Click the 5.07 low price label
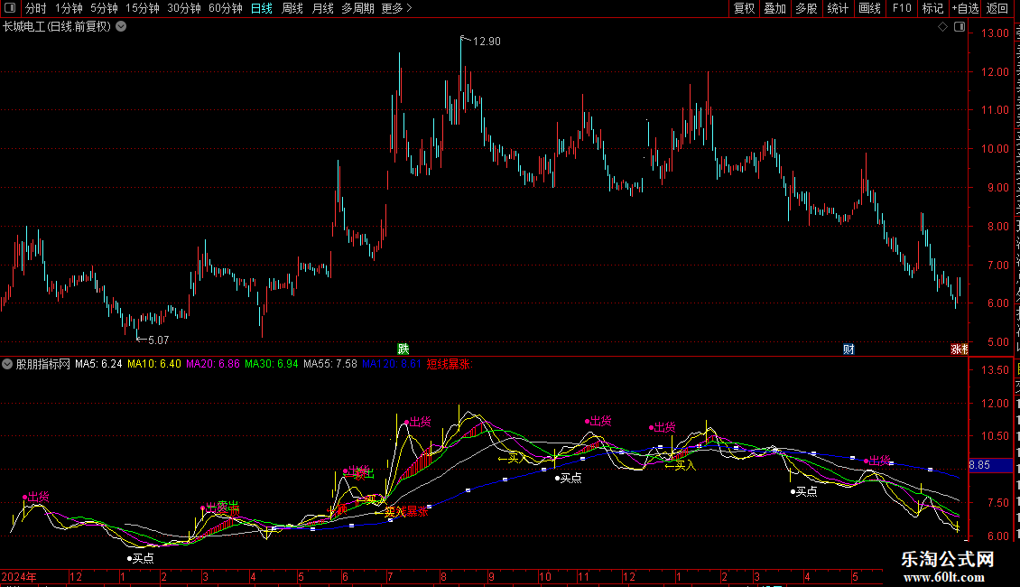Viewport: 1020px width, 587px height. [x=158, y=340]
